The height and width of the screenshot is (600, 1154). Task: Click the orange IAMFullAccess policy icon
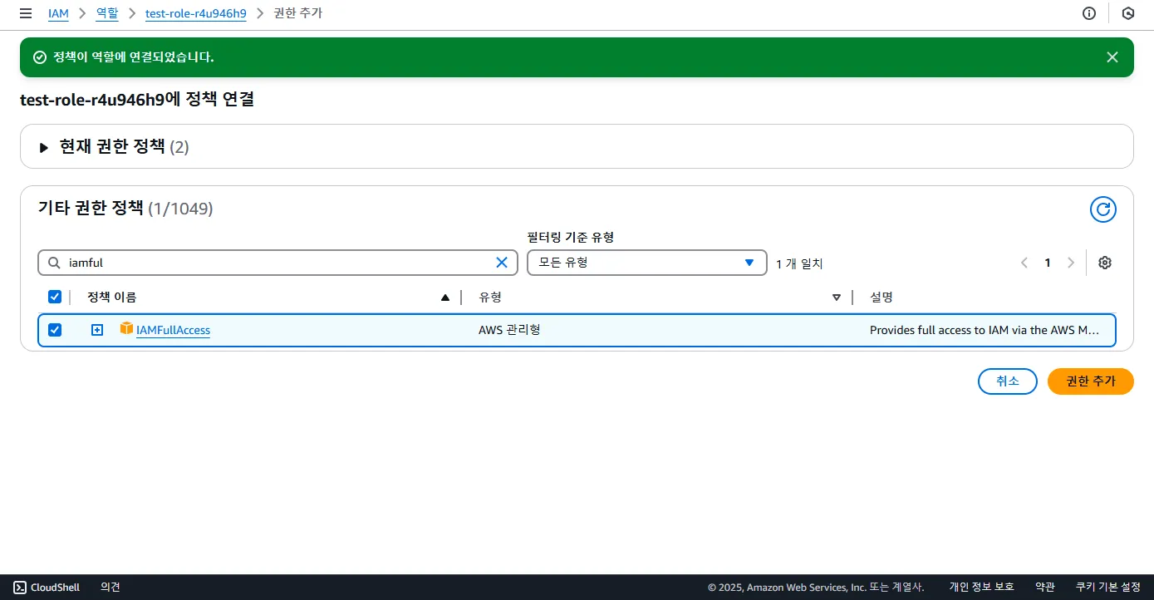pos(126,329)
